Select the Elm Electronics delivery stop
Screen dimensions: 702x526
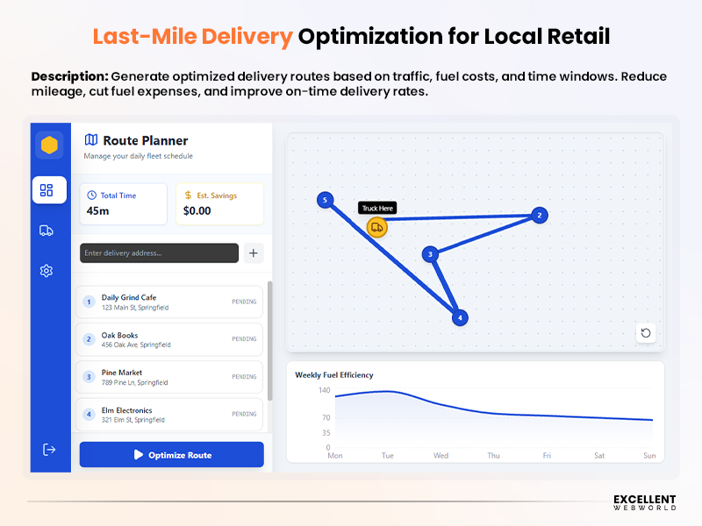coord(171,415)
